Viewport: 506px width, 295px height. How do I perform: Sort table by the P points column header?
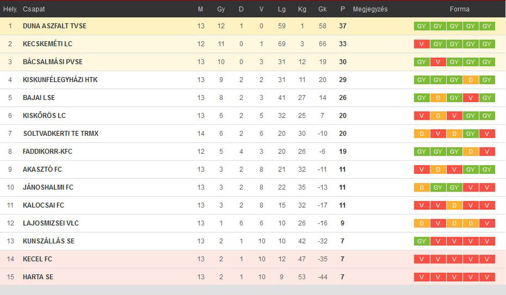pos(342,9)
